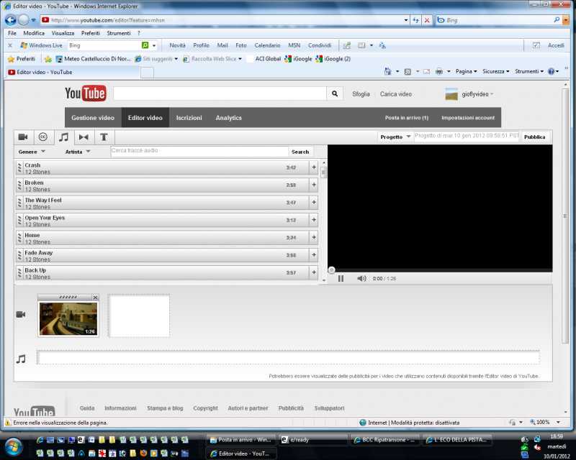576x460 pixels.
Task: Click the YouTube search box
Action: 220,94
